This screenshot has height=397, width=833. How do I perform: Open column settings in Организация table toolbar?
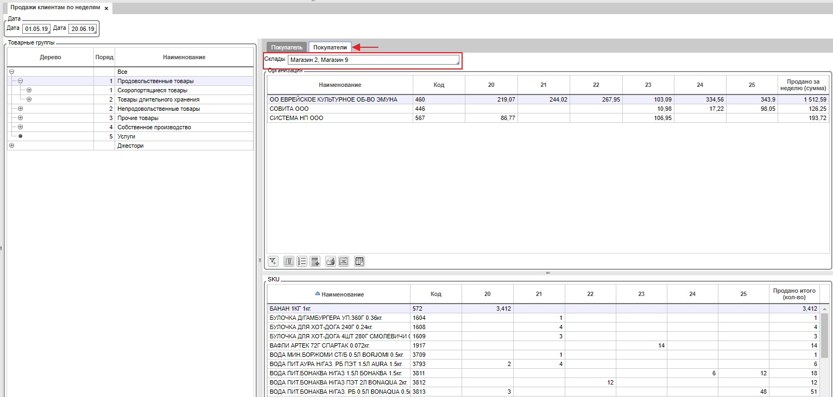pos(289,261)
